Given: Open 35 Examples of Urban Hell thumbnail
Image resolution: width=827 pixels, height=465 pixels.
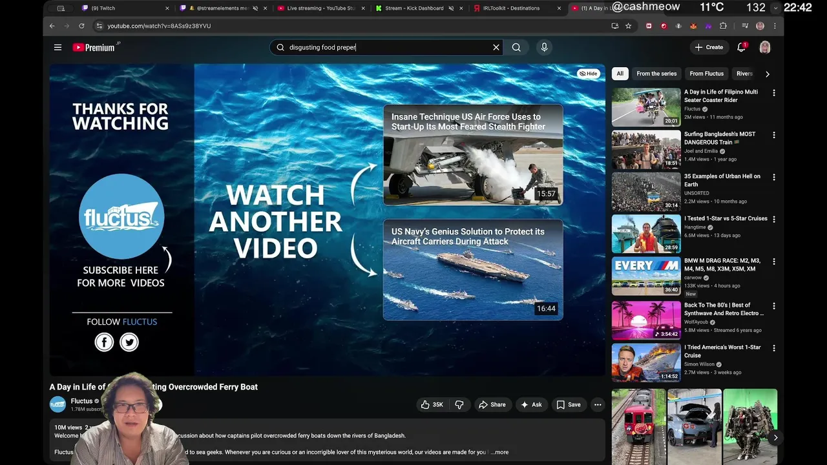Looking at the screenshot, I should (646, 191).
